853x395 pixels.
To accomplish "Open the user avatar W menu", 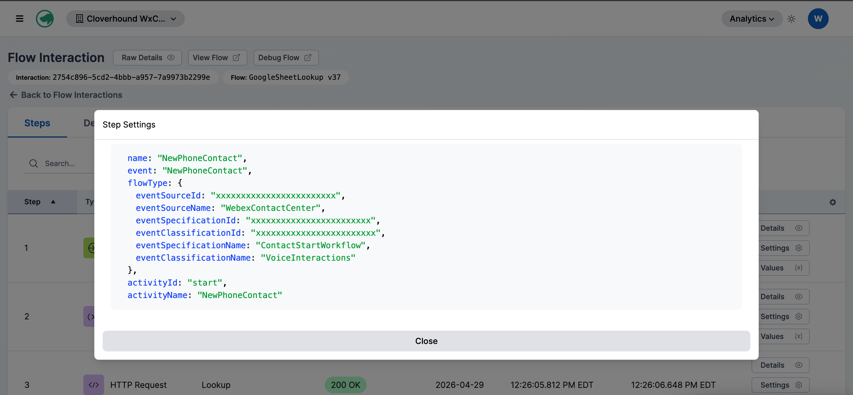I will 818,19.
